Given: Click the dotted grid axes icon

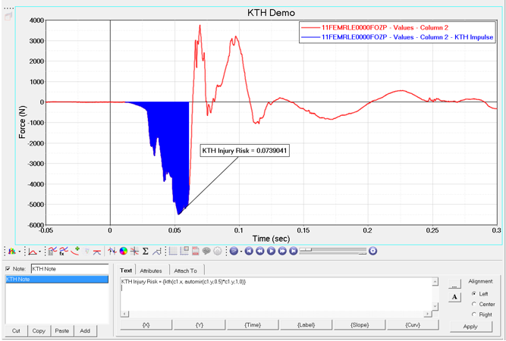Looking at the screenshot, I should [x=173, y=251].
